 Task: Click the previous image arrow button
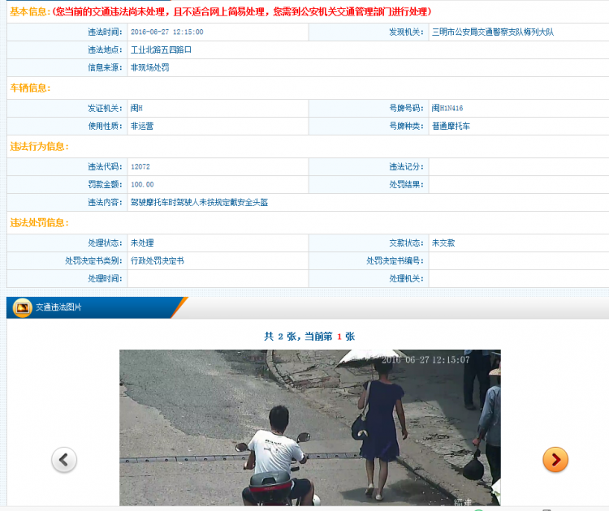coord(64,460)
